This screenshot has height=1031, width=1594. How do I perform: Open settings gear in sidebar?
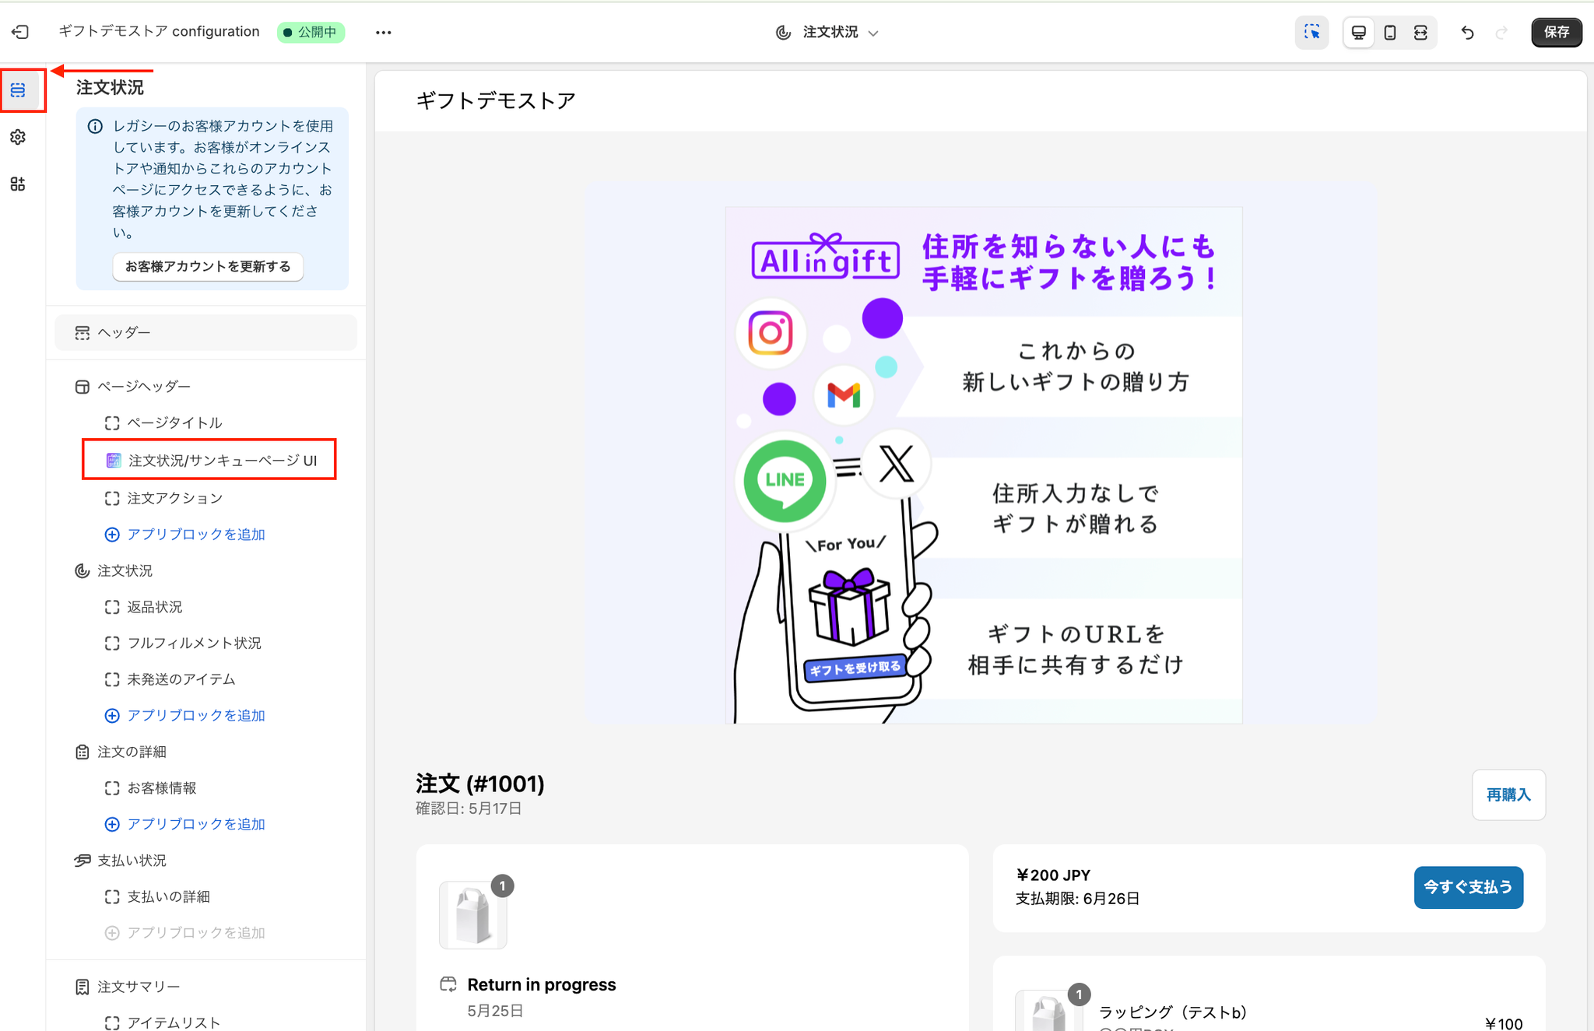tap(18, 137)
